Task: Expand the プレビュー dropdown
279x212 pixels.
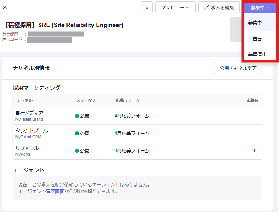Action: pyautogui.click(x=175, y=7)
